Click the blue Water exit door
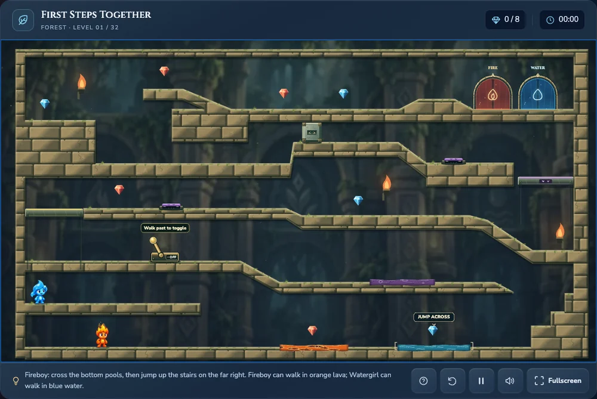 538,92
